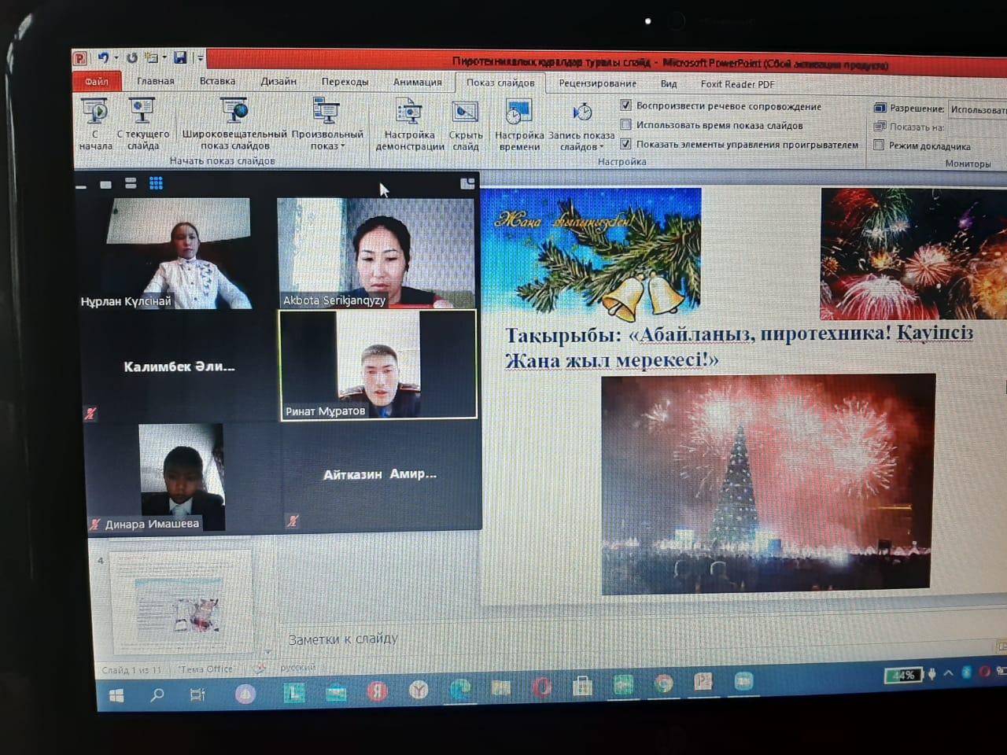The image size is (1007, 755).
Task: Switch to the Анимация ribbon tab
Action: [417, 82]
